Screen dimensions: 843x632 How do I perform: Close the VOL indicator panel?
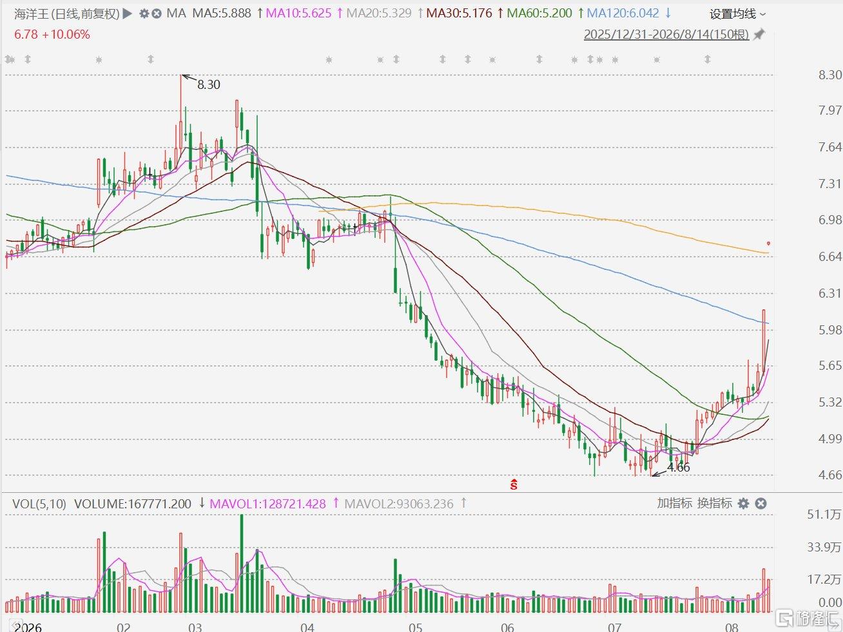click(x=761, y=504)
